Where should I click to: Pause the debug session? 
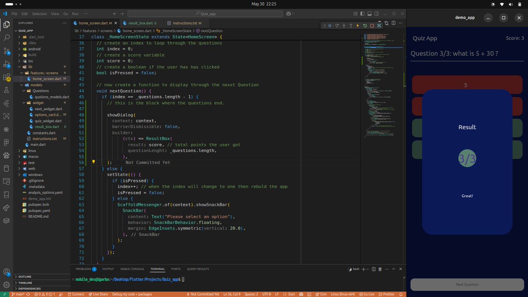click(330, 26)
